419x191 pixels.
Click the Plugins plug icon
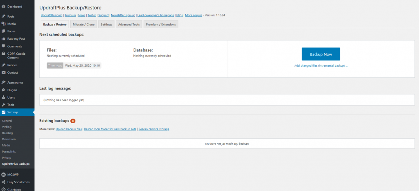(3, 90)
